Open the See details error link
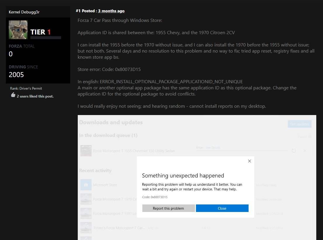 (213, 147)
